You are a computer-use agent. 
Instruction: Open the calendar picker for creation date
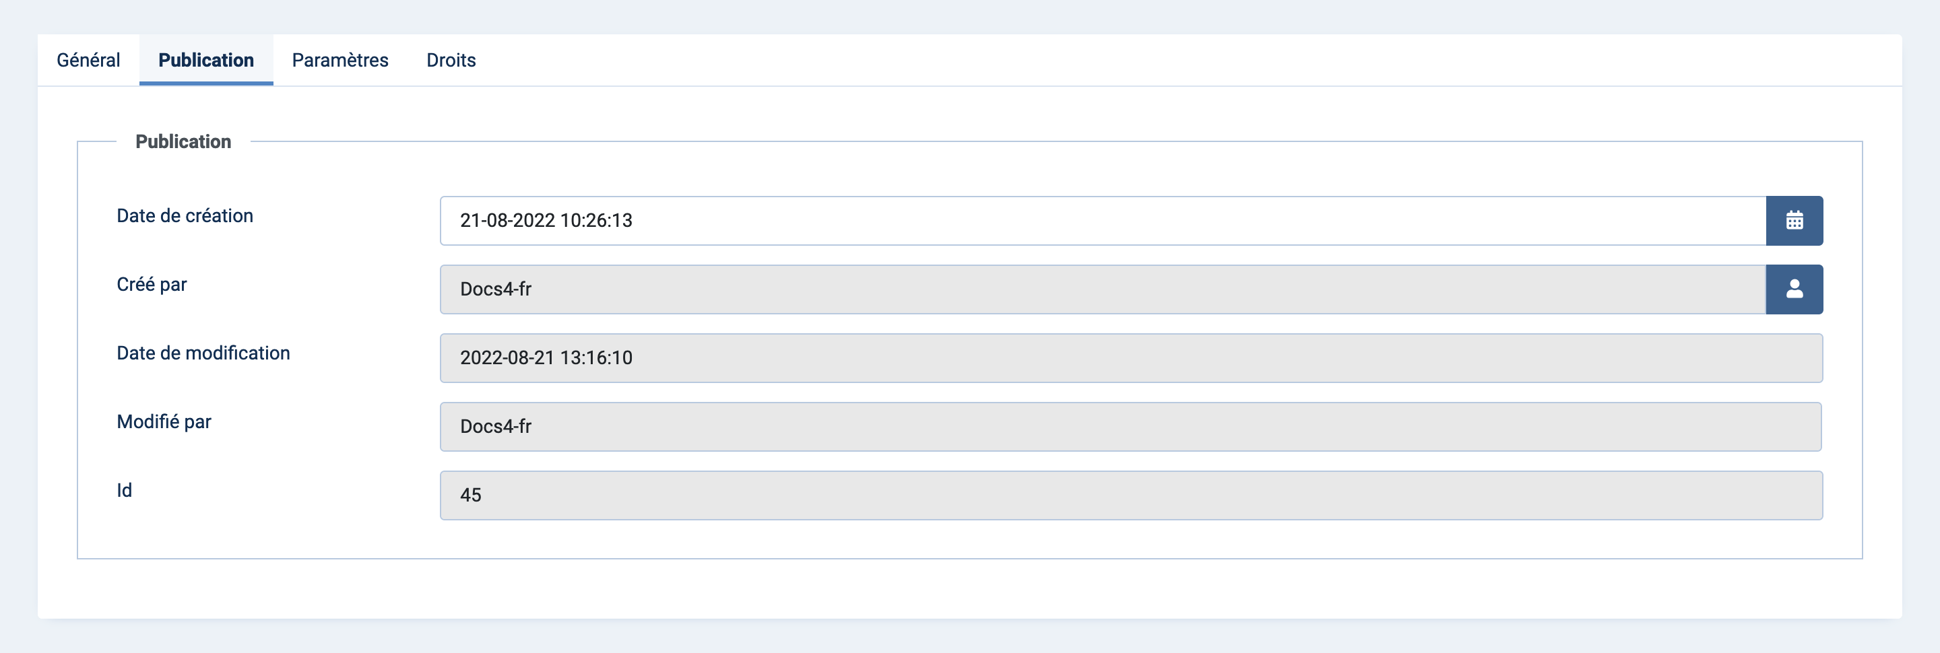click(1794, 220)
